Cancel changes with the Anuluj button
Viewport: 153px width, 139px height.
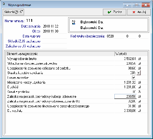(138, 12)
